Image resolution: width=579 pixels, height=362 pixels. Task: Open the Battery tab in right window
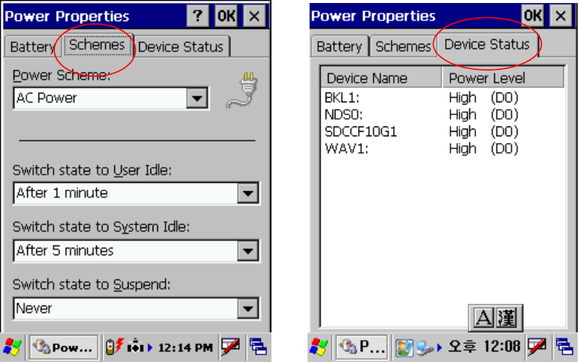[x=339, y=47]
